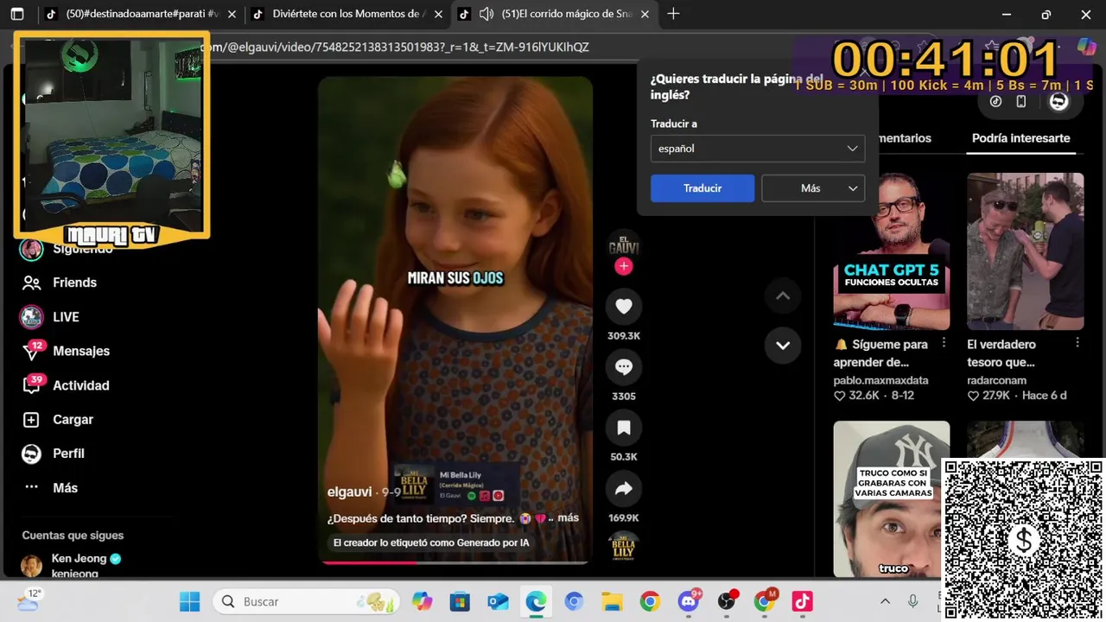Expand the español language dropdown
The height and width of the screenshot is (622, 1106).
click(757, 149)
